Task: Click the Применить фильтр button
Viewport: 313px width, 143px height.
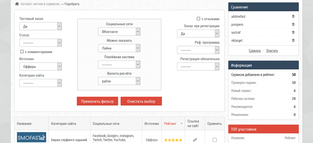Action: click(x=97, y=101)
